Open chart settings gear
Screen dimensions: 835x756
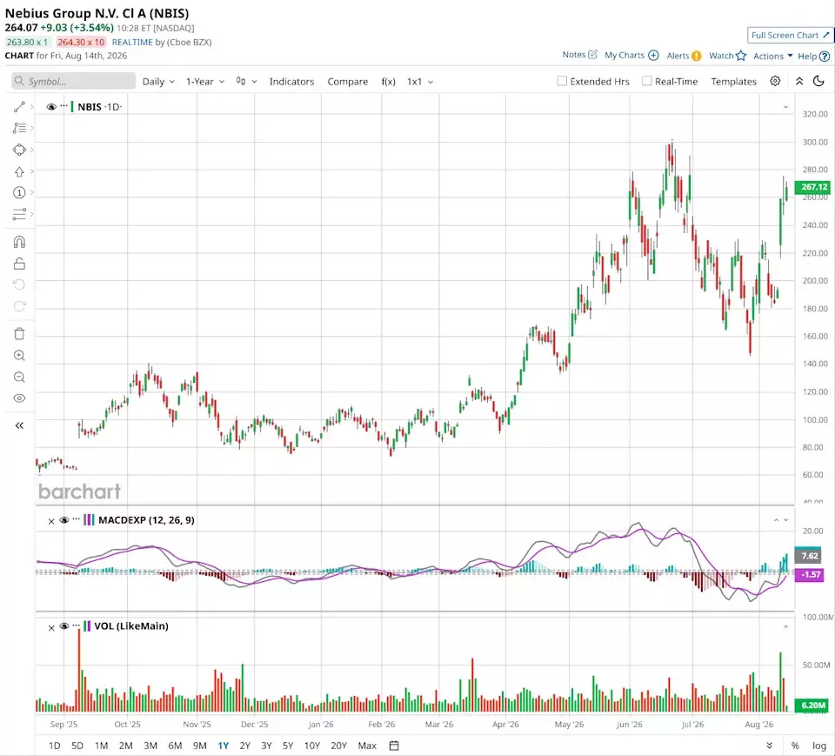[x=775, y=81]
